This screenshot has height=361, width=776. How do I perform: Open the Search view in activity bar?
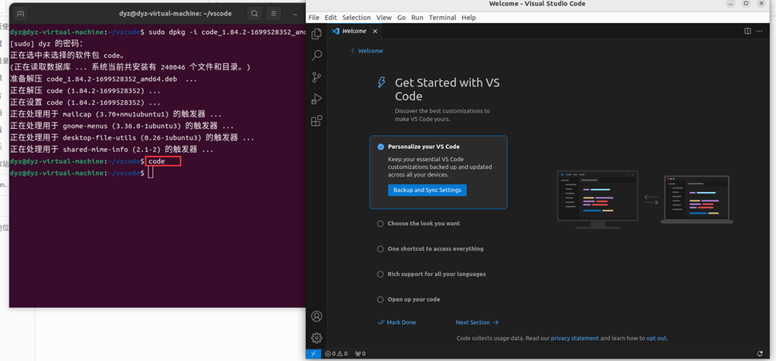point(317,56)
